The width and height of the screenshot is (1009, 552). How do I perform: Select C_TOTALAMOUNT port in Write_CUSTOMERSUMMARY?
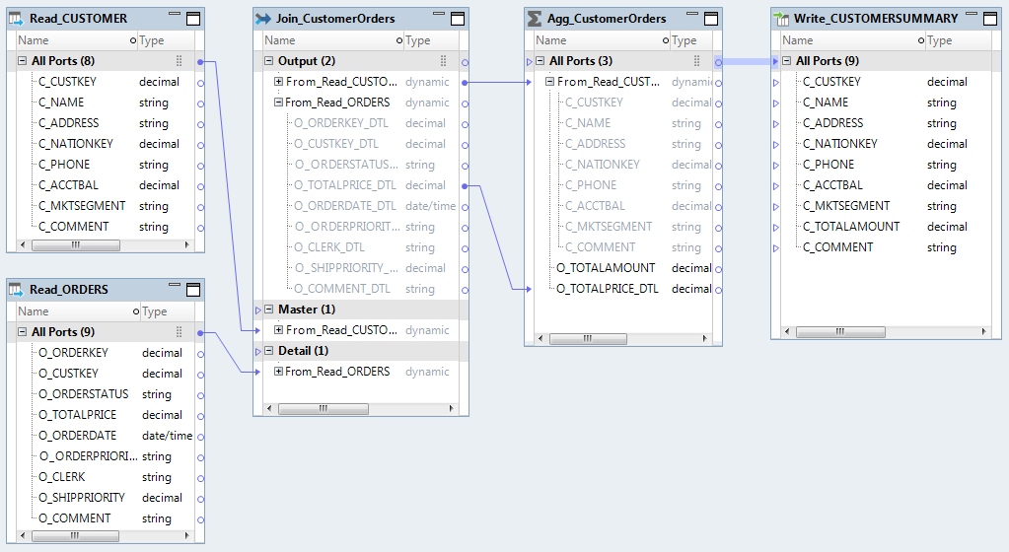coord(851,227)
